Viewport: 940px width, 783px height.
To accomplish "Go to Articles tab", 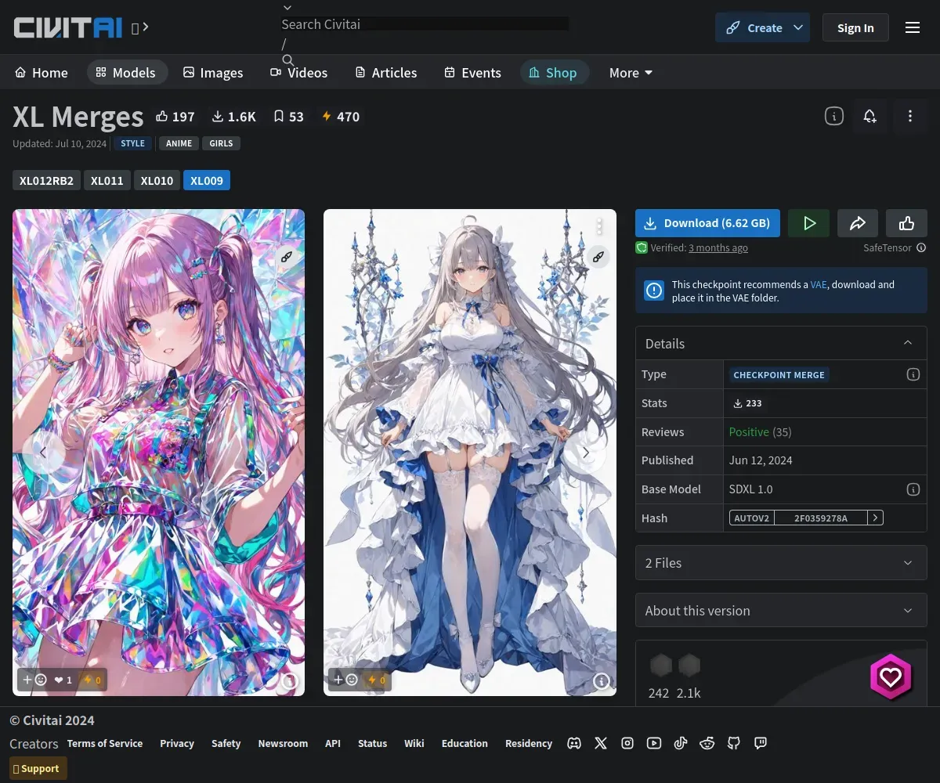I will [x=386, y=73].
